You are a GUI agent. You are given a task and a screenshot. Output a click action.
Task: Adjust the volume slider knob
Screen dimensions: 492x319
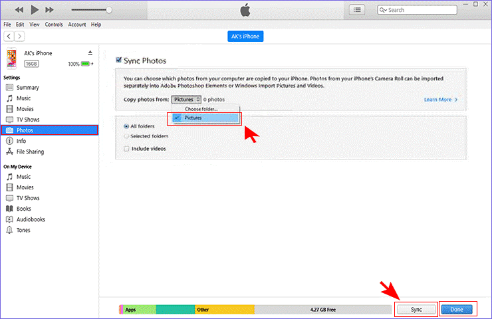[109, 10]
